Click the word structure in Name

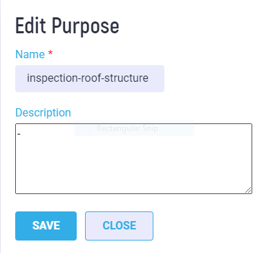(126, 78)
